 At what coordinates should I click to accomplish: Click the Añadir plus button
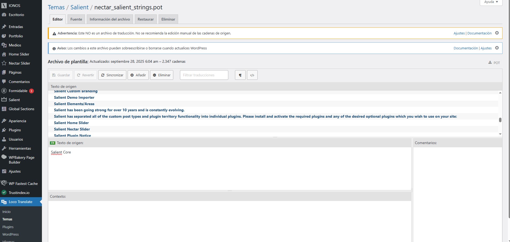click(x=138, y=75)
